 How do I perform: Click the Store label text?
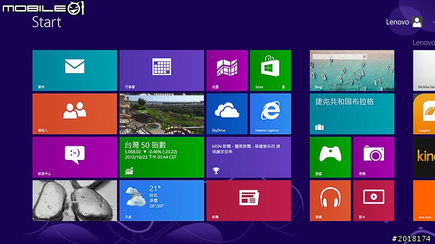click(259, 87)
